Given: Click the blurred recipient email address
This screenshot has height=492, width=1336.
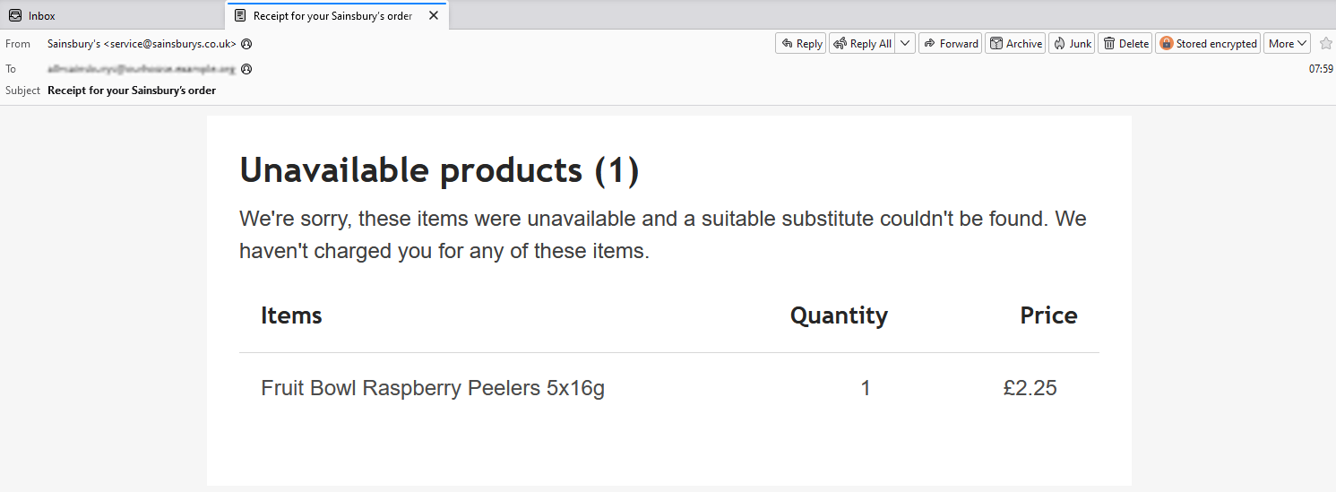Looking at the screenshot, I should 142,68.
